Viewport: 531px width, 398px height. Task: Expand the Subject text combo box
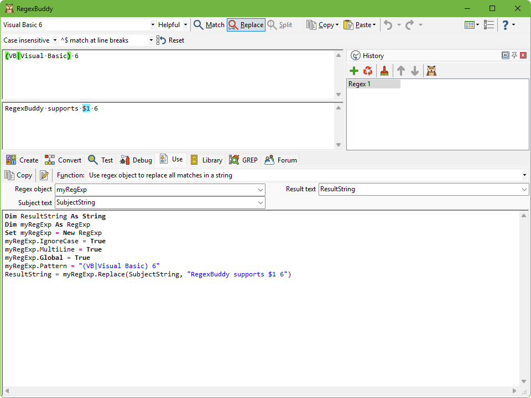coord(260,203)
